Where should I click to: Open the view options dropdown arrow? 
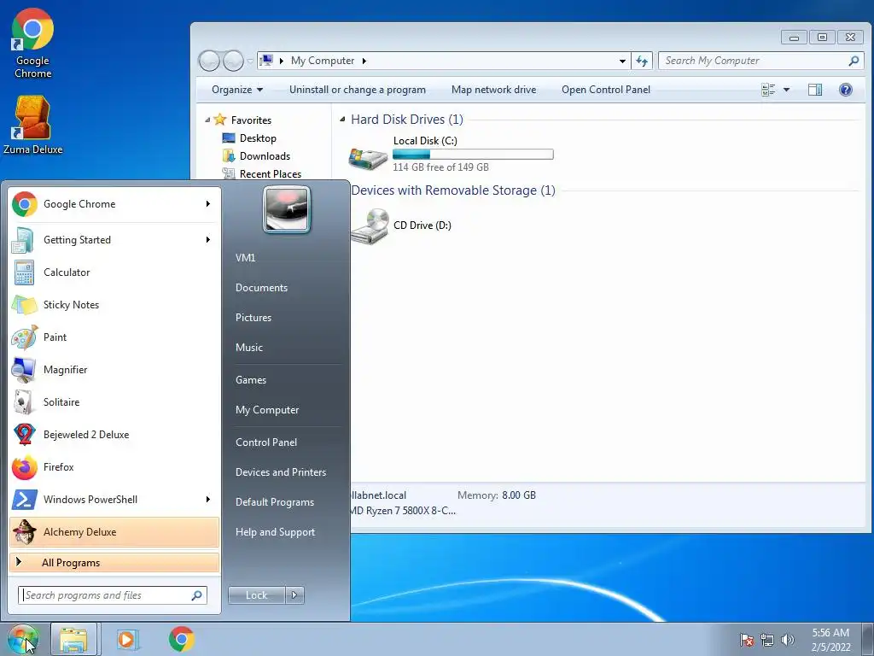click(786, 90)
